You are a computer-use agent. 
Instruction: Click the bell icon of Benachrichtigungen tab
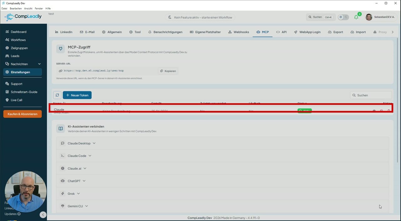pos(150,32)
